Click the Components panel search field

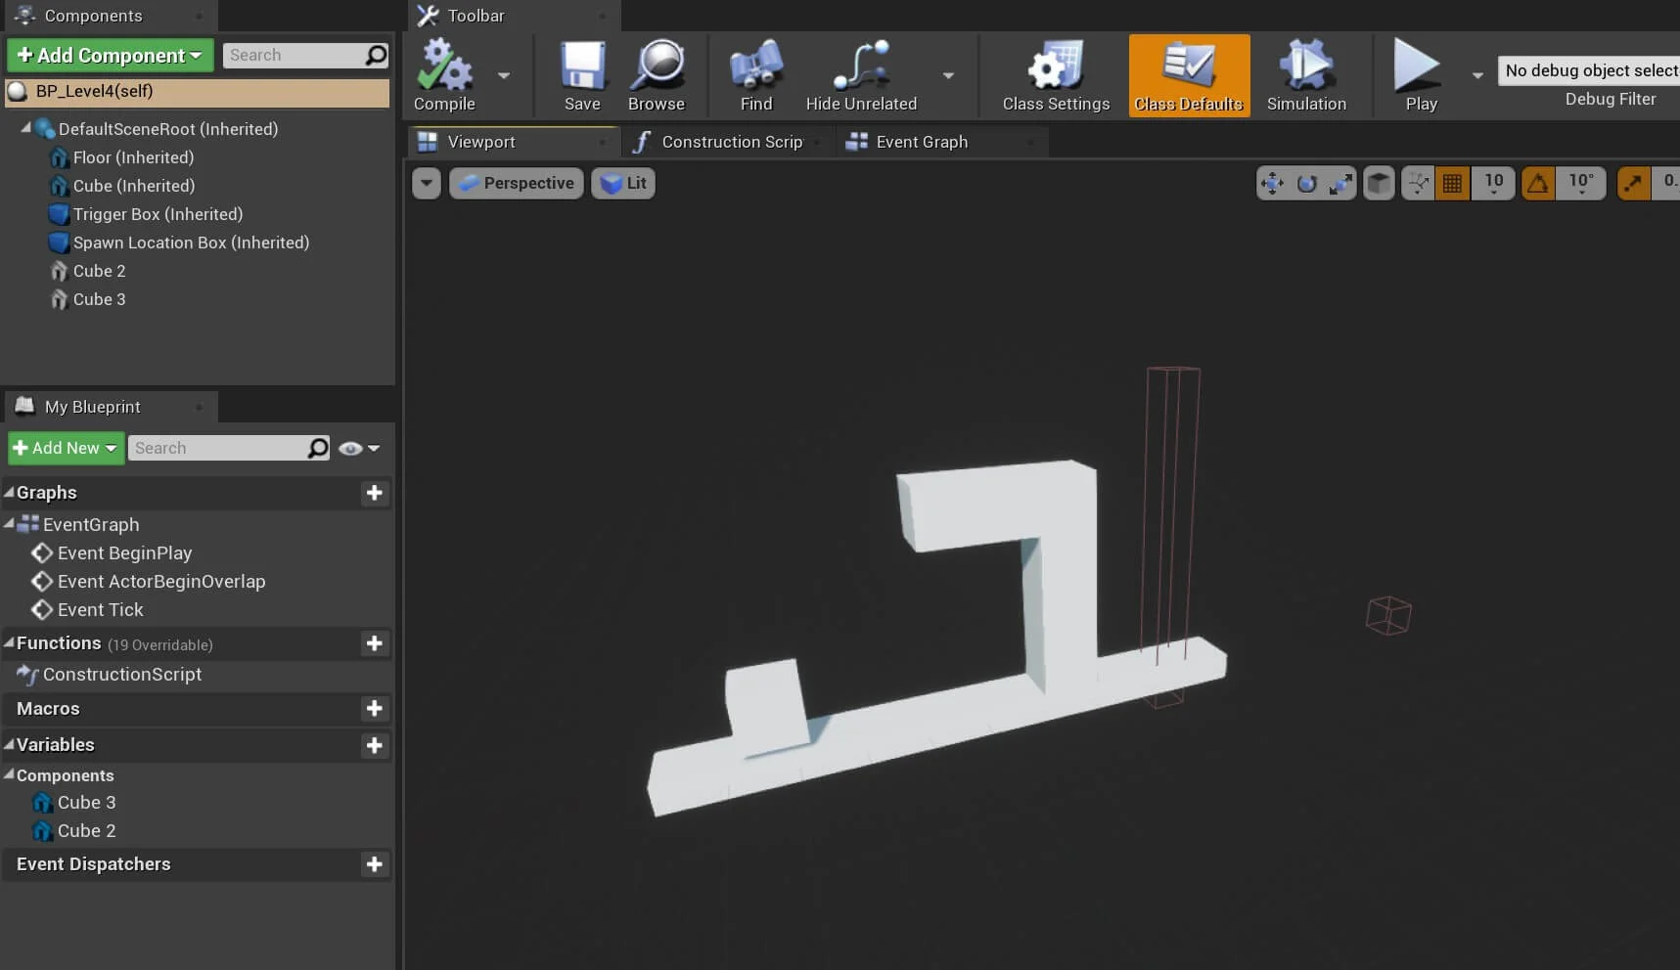coord(294,56)
